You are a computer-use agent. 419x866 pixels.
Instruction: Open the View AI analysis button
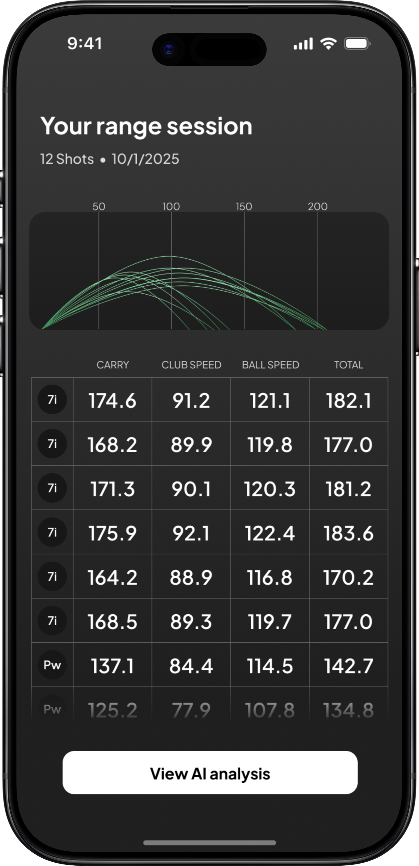[x=210, y=774]
